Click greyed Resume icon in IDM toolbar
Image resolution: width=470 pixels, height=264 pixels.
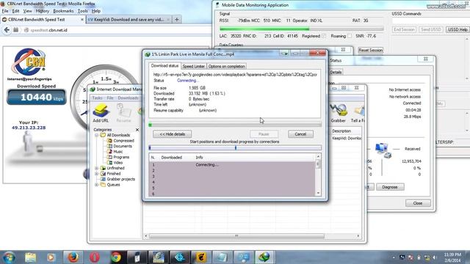pos(123,113)
